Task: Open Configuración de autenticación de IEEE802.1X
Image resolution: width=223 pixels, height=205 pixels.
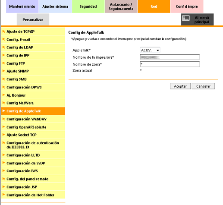Action: pos(33,145)
